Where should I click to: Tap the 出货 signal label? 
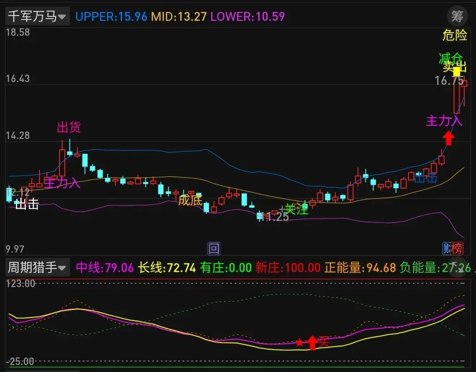[69, 127]
